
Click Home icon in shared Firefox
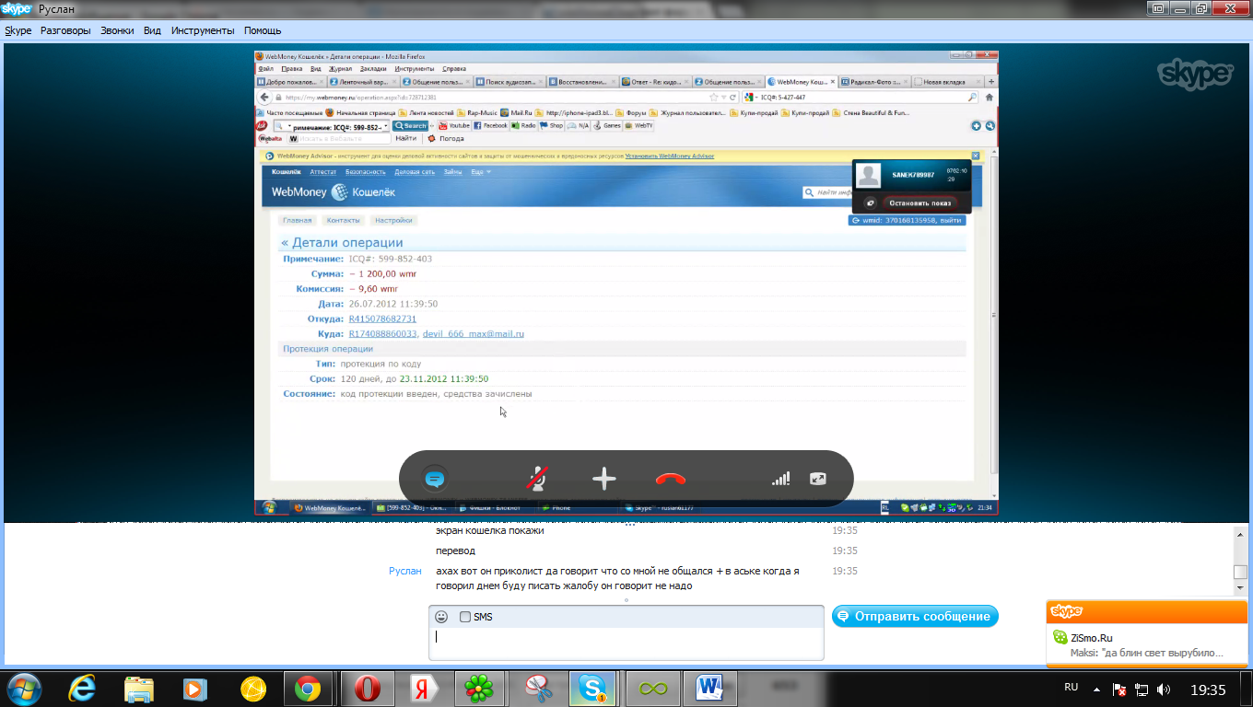(990, 97)
